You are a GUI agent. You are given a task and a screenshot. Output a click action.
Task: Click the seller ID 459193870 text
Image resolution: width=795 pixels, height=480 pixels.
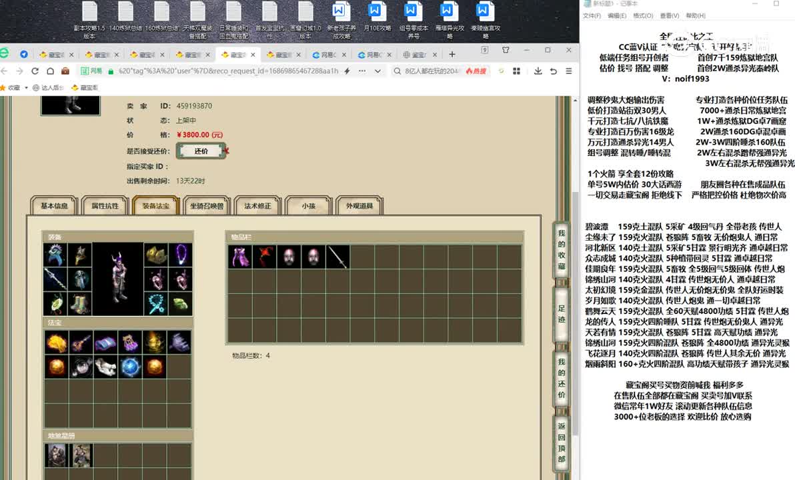coord(194,106)
